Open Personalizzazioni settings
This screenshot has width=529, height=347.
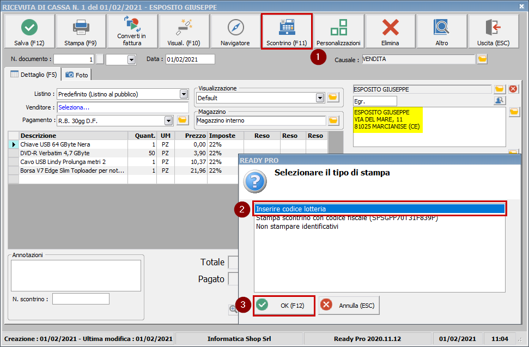(338, 31)
